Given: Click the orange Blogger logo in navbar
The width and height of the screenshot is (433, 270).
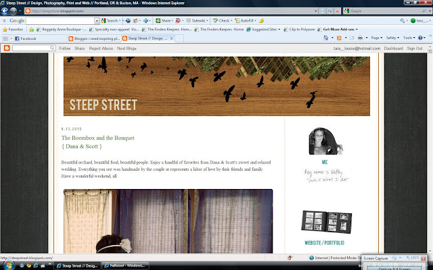Looking at the screenshot, I should pos(7,48).
